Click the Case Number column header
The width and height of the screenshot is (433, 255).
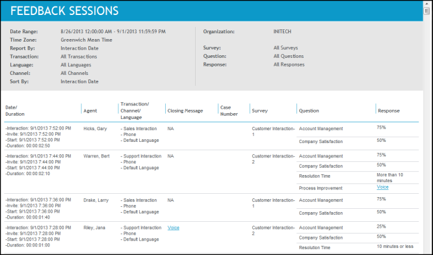coord(229,111)
